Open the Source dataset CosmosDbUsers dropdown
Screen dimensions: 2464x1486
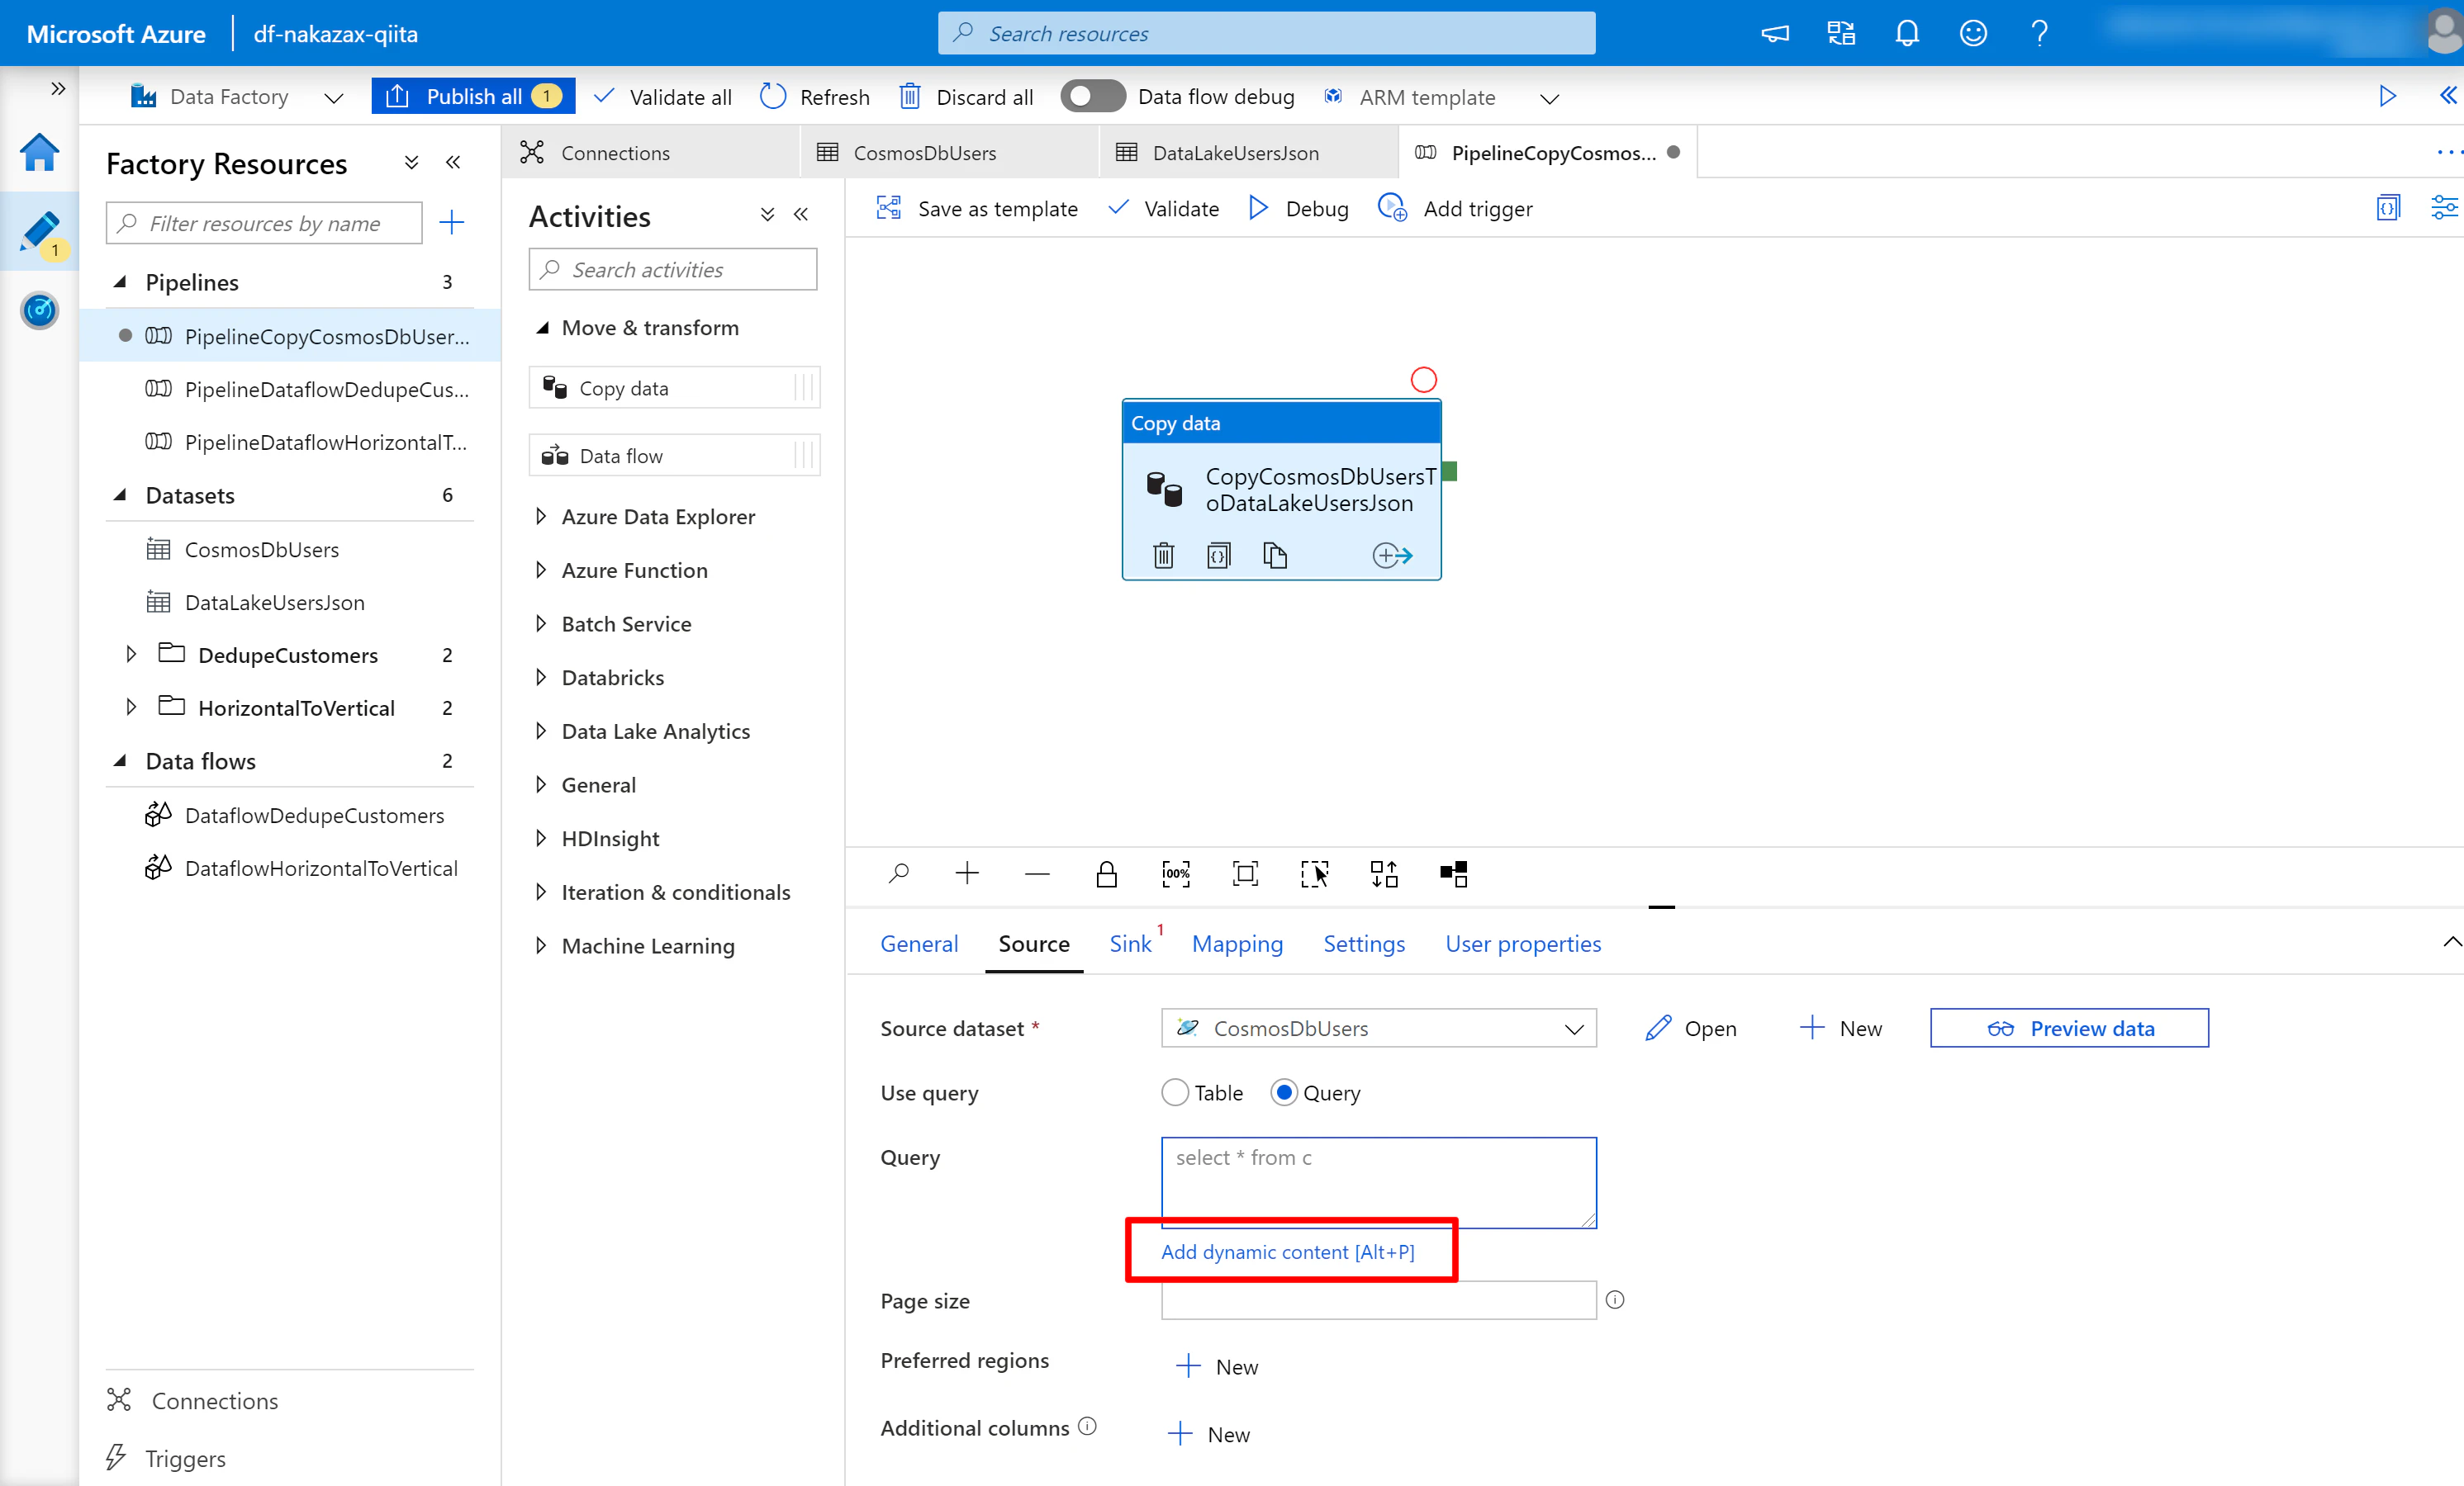point(1378,1029)
